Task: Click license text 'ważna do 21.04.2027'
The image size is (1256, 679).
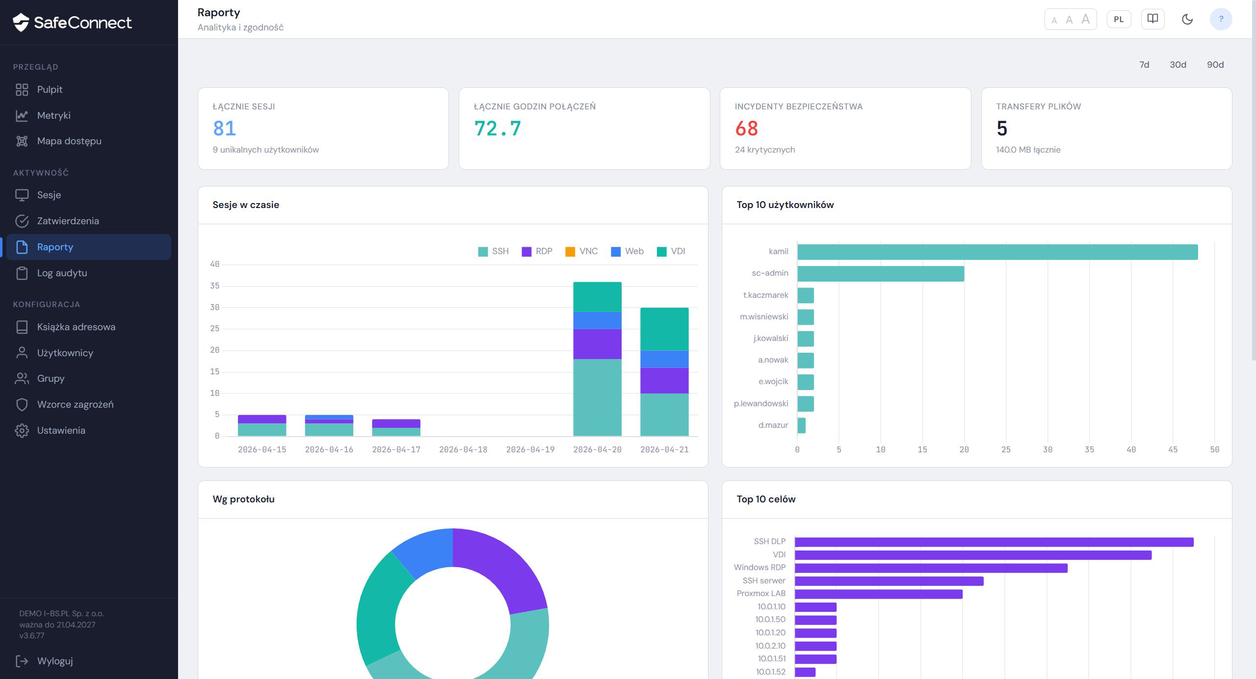Action: click(x=57, y=625)
